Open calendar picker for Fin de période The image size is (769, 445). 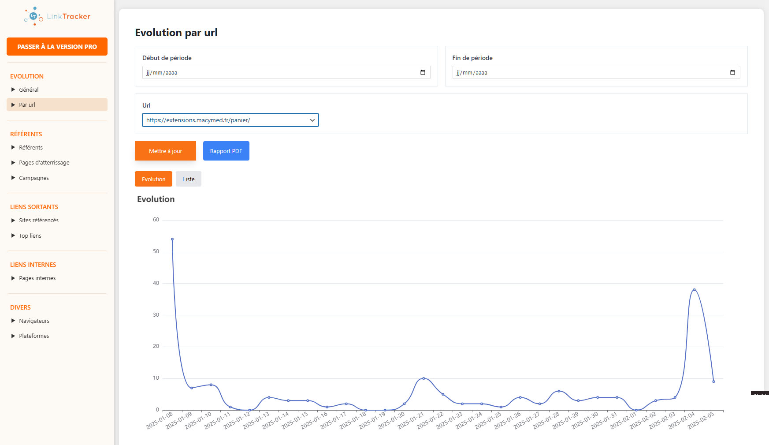[732, 72]
